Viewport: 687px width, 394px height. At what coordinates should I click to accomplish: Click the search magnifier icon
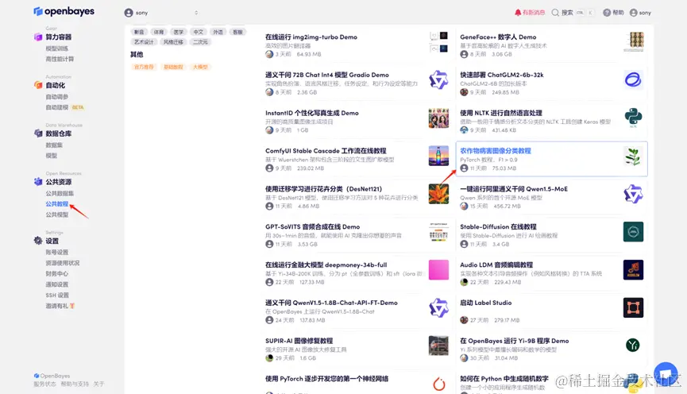coord(555,13)
